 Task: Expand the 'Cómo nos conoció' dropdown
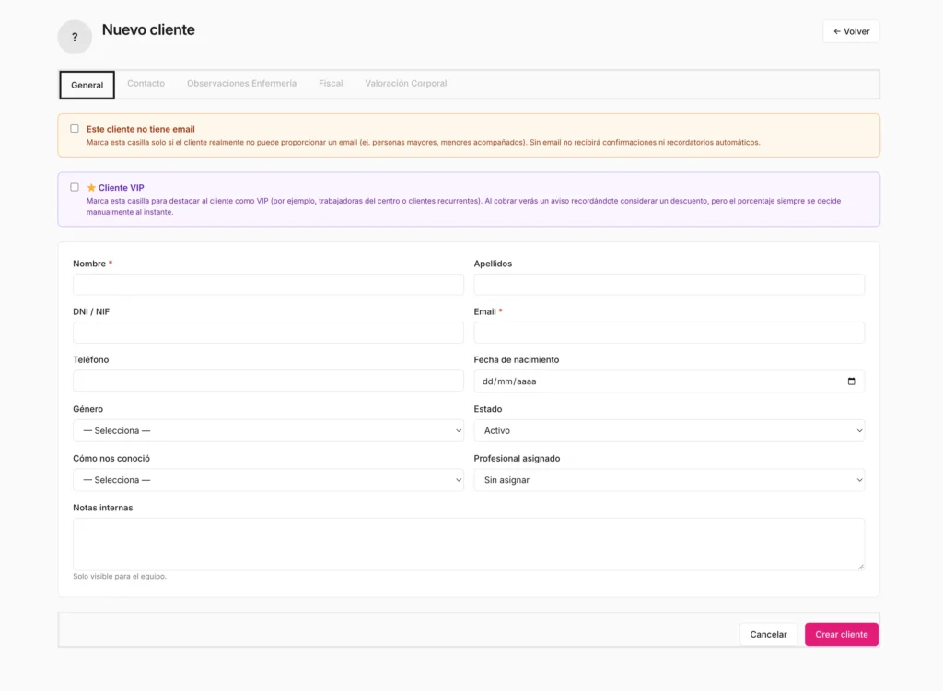268,480
